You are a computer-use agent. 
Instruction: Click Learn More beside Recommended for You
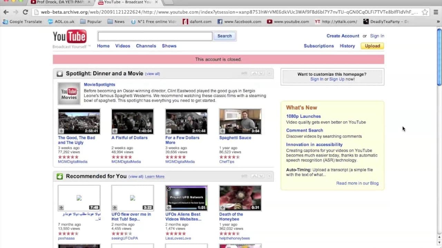click(x=155, y=177)
